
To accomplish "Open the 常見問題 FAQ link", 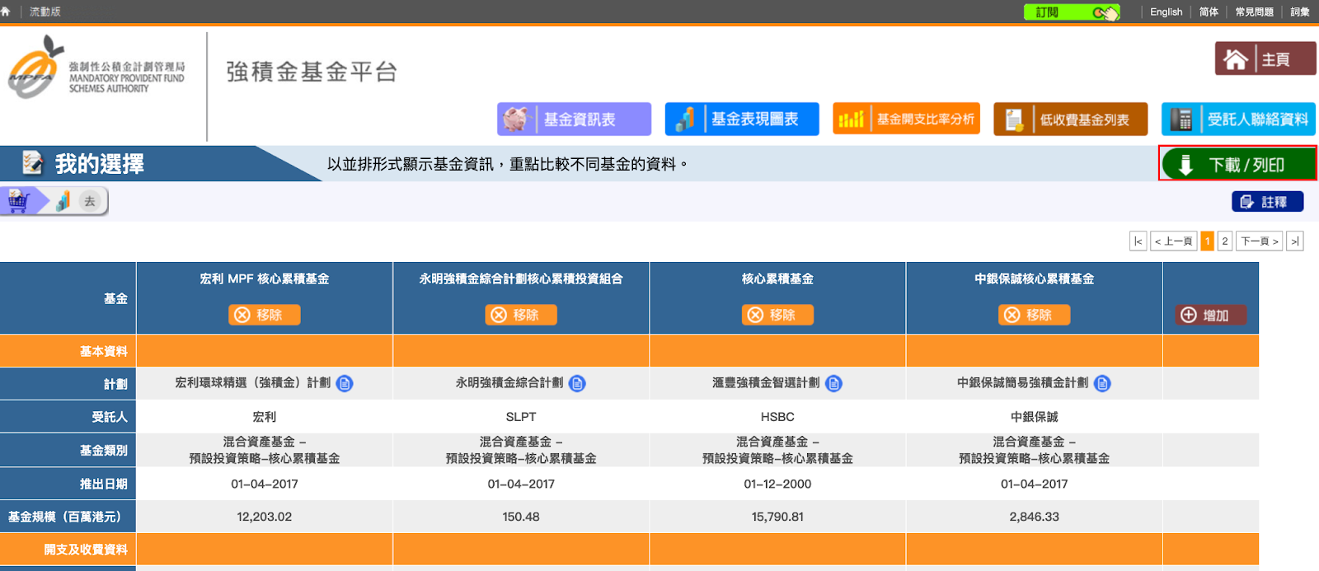I will tap(1254, 12).
